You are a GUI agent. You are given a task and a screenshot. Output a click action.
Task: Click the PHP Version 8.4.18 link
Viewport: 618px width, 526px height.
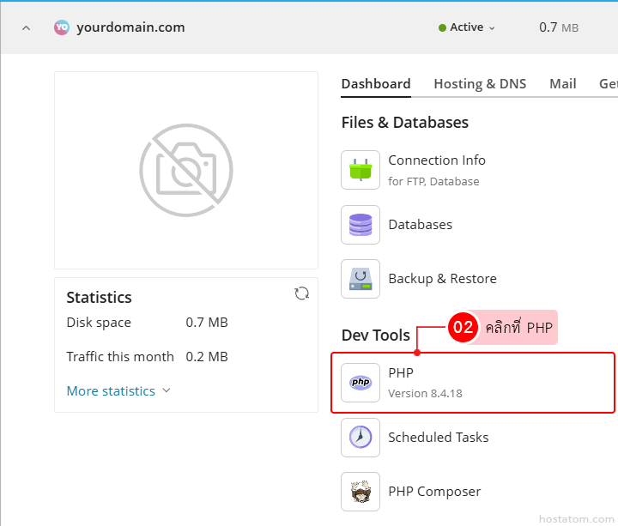coord(425,383)
